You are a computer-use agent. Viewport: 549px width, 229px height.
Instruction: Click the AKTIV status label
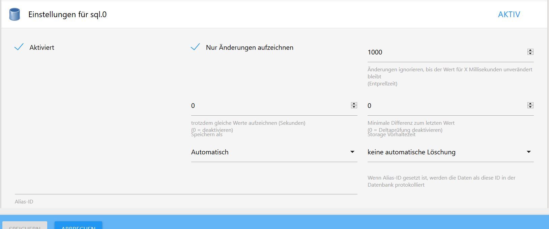click(x=509, y=14)
